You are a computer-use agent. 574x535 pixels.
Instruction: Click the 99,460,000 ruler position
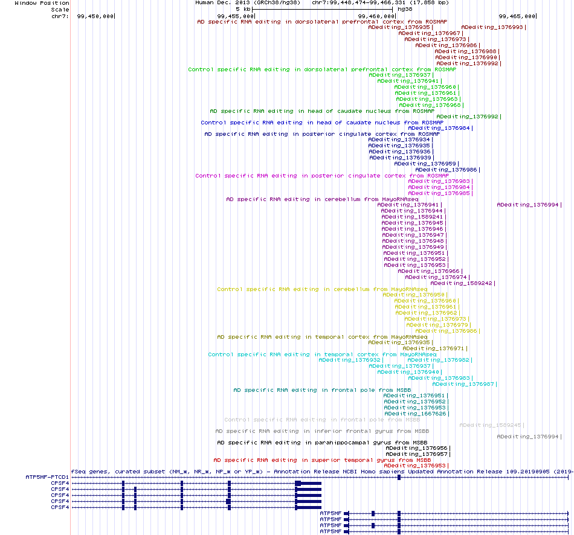click(376, 16)
